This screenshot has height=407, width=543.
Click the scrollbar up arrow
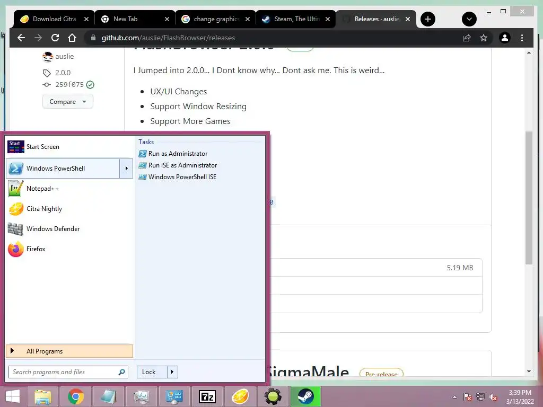click(529, 52)
